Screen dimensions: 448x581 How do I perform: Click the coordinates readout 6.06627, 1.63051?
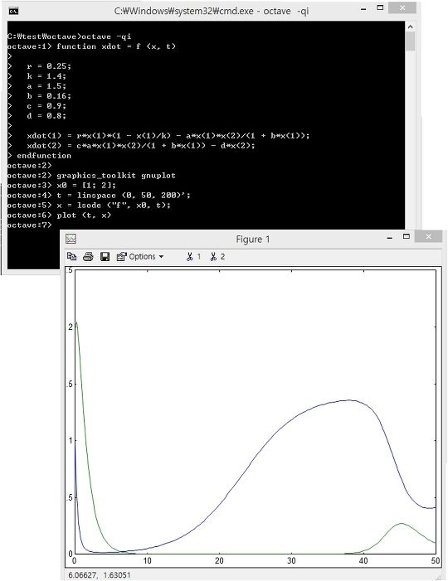[100, 575]
